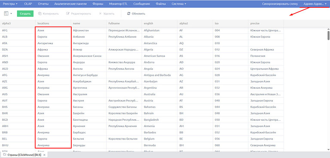Click the alpha2 column header
The image size is (330, 158).
(195, 23)
